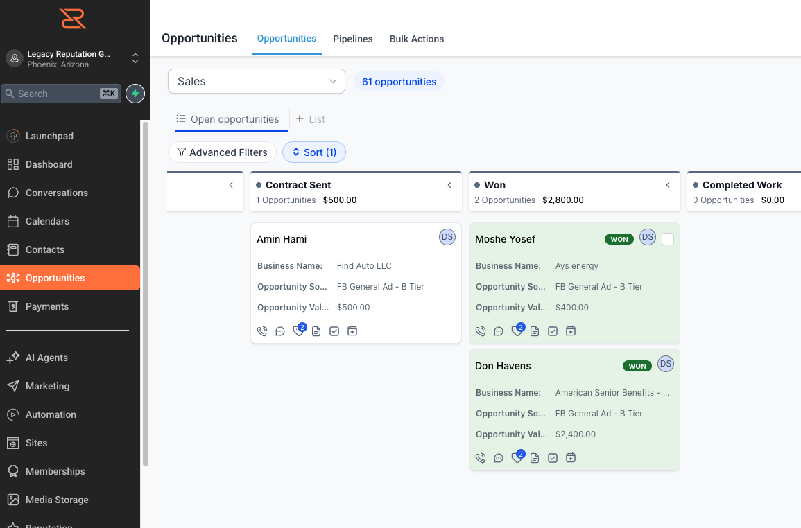Viewport: 801px width, 528px height.
Task: Open Sites in the sidebar
Action: 70,443
